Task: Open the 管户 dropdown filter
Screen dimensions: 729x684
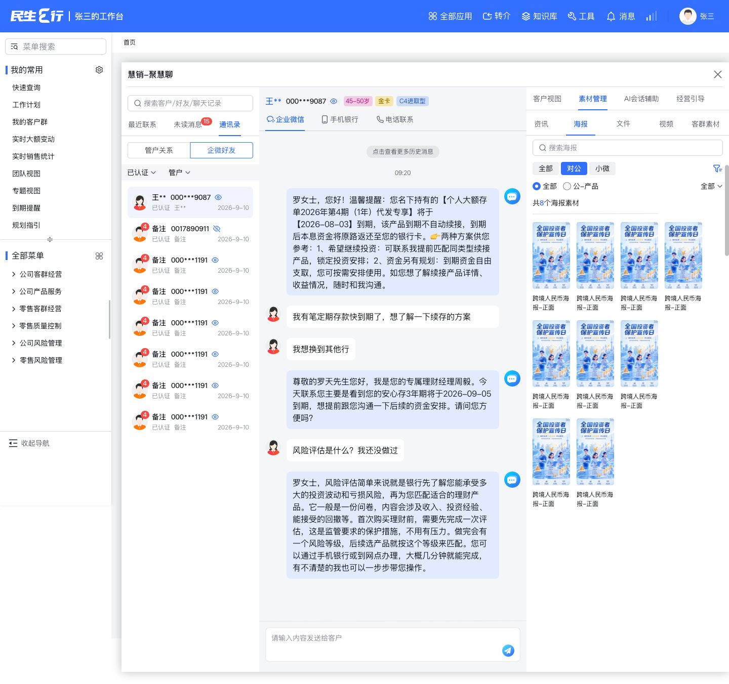Action: (x=180, y=173)
